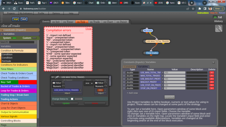This screenshot has width=226, height=127.
Task: Open the wrench settings icon in the top right
Action: point(219,28)
